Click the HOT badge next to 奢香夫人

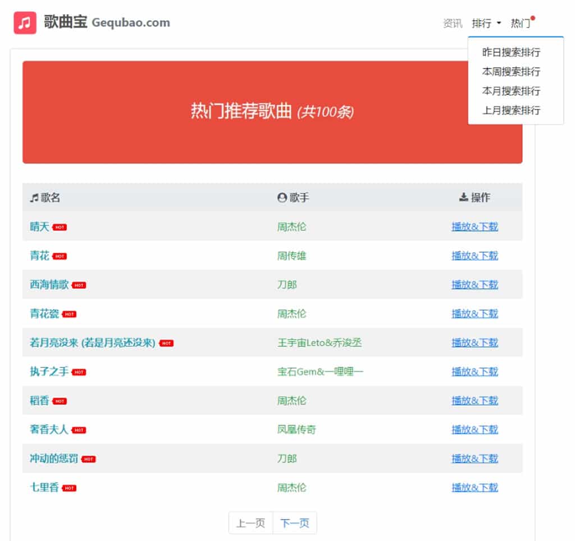[79, 430]
